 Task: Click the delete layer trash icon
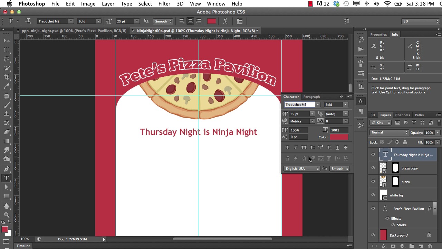click(x=430, y=246)
